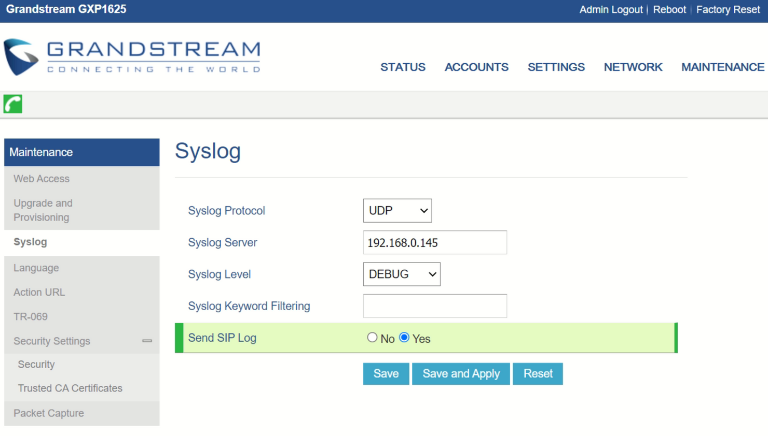Collapse Security Settings minus icon
Image resolution: width=768 pixels, height=436 pixels.
[x=147, y=341]
